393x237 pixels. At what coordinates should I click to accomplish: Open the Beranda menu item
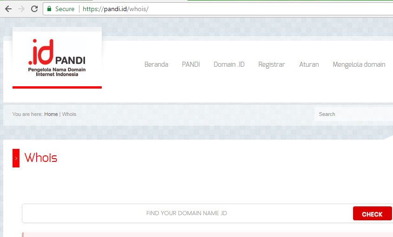[156, 64]
